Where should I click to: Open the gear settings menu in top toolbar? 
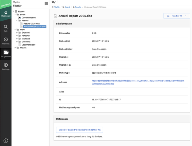[54, 2]
